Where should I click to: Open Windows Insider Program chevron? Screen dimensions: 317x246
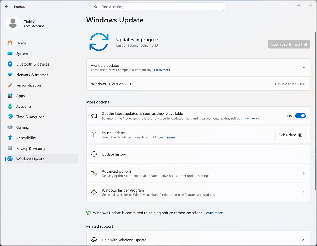pos(304,192)
